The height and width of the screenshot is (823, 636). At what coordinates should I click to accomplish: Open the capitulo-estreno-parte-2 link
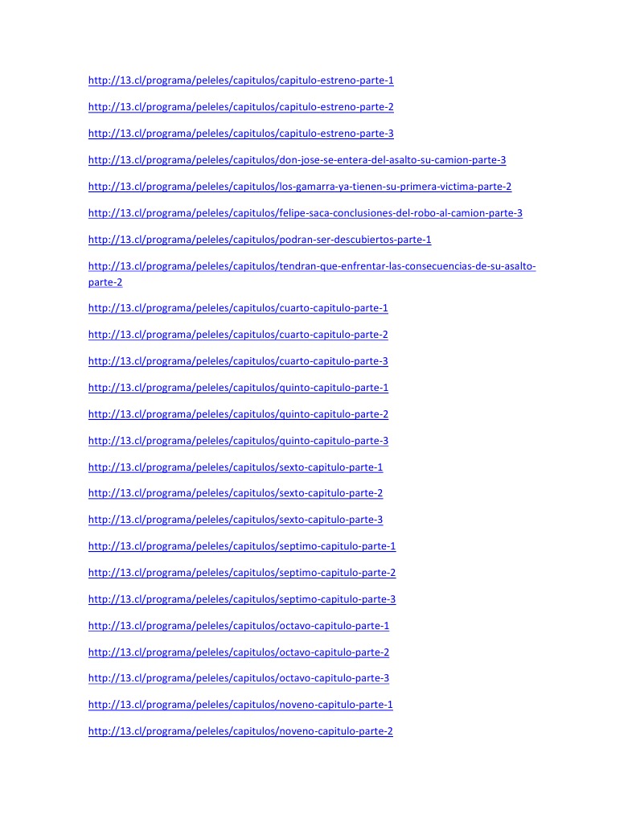241,106
